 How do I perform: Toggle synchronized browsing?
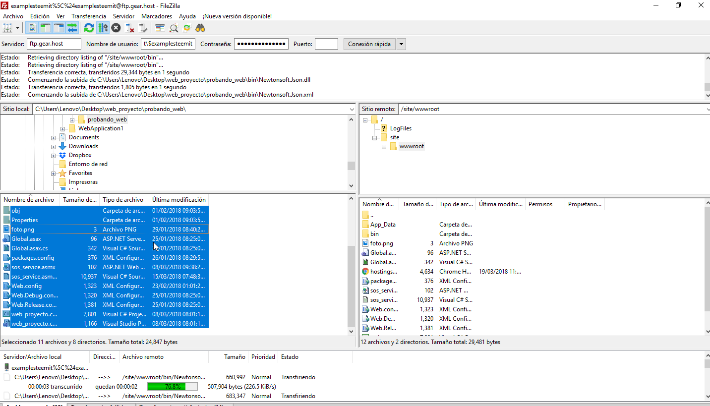187,28
